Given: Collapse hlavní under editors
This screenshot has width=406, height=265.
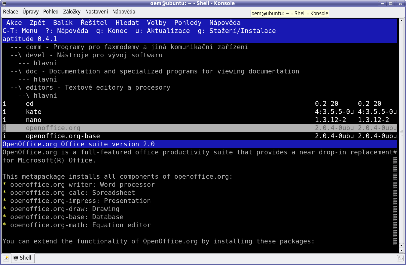Looking at the screenshot, I should 38,96.
